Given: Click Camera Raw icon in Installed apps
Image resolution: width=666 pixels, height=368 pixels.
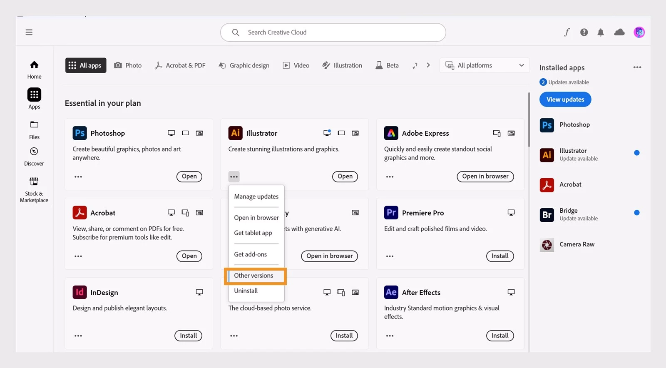Looking at the screenshot, I should [547, 245].
